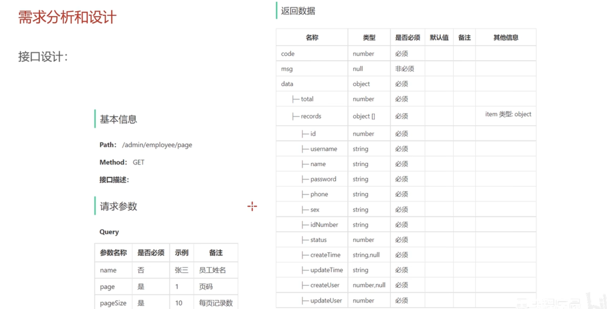Viewport: 607px width, 309px height.
Task: Click the 每页记录数 remark cell
Action: (x=216, y=303)
